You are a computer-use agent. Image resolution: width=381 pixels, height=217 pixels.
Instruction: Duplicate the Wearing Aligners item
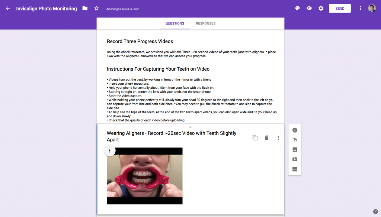point(255,137)
